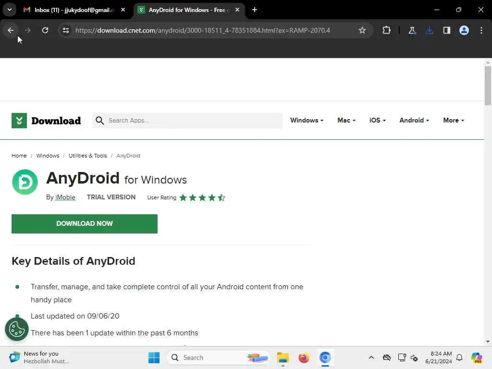Click 'TRIAL VERSION' label
This screenshot has height=369, width=492.
(111, 197)
